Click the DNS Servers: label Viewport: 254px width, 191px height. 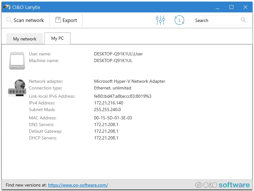coord(41,124)
